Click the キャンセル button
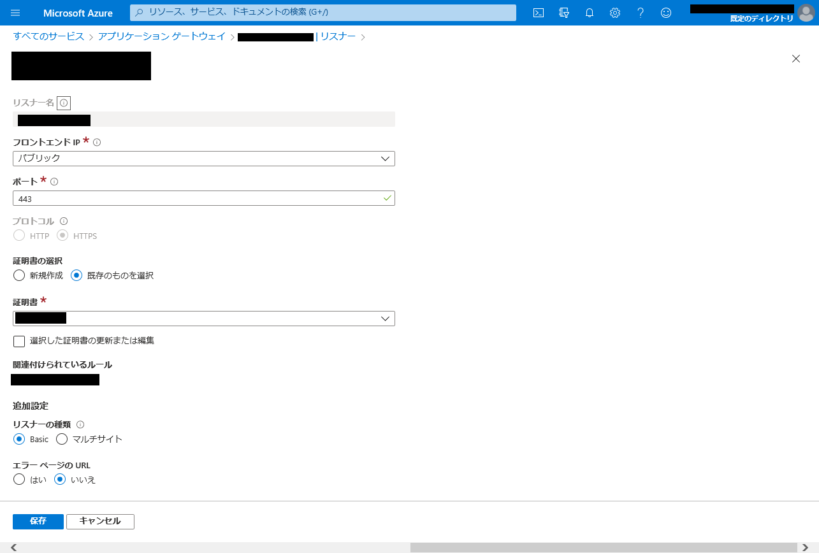The image size is (819, 553). coord(100,521)
